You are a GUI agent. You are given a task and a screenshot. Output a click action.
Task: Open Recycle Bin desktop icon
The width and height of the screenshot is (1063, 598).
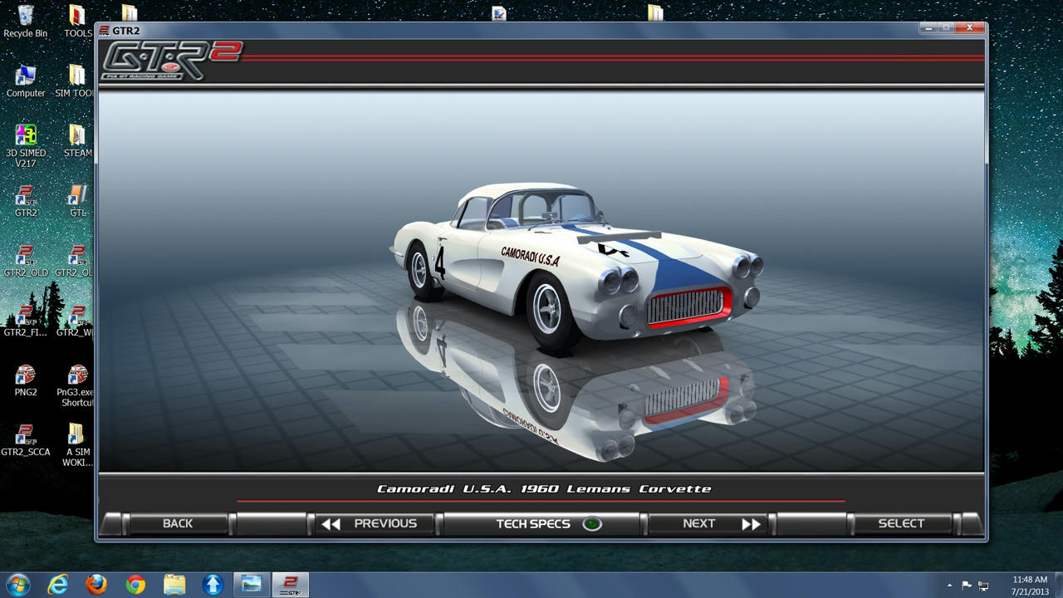[x=26, y=22]
